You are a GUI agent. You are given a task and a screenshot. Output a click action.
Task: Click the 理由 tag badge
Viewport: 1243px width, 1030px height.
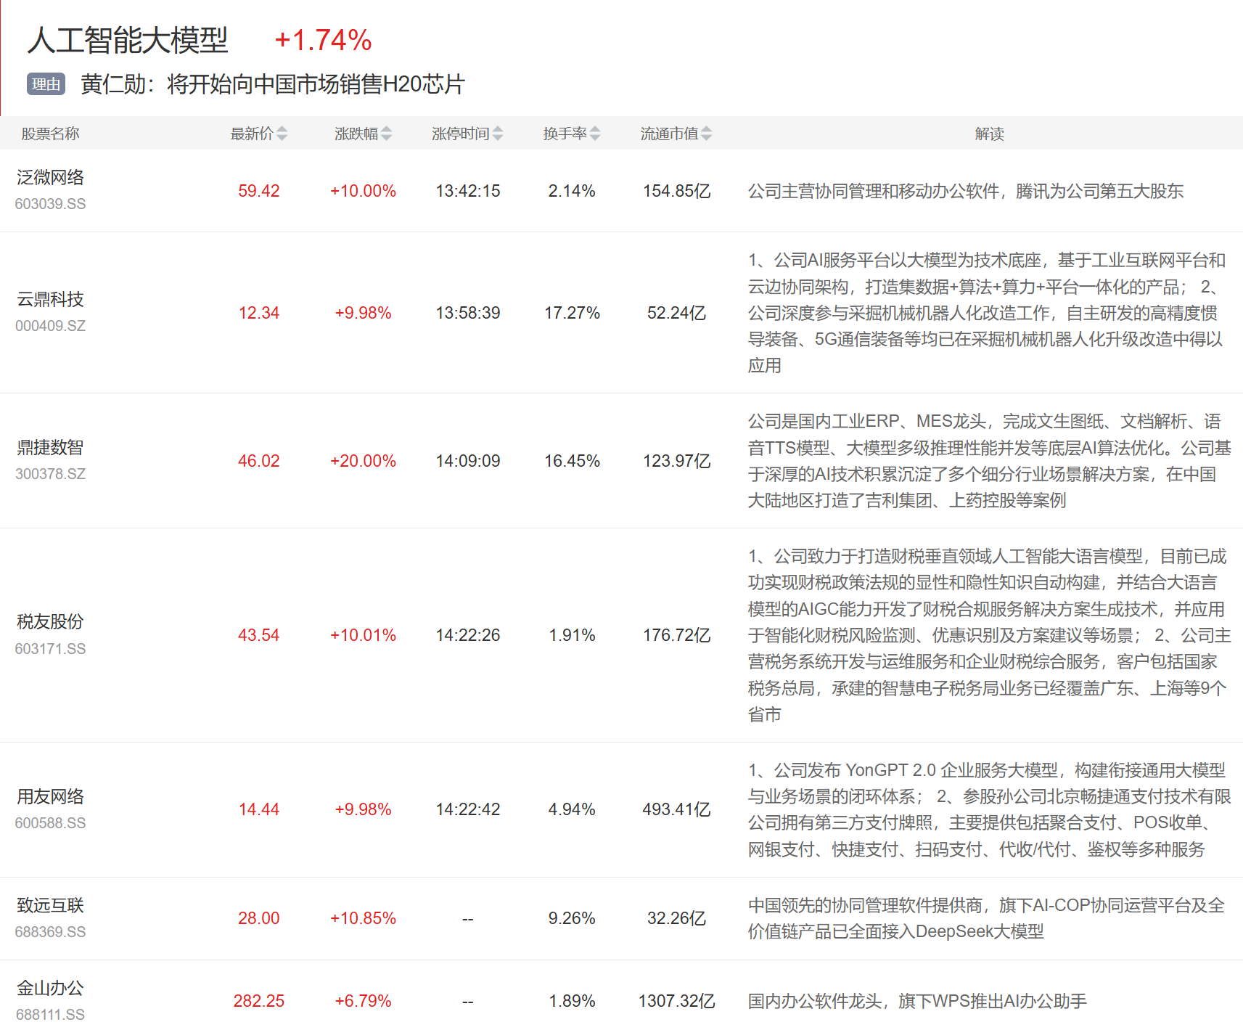point(46,84)
